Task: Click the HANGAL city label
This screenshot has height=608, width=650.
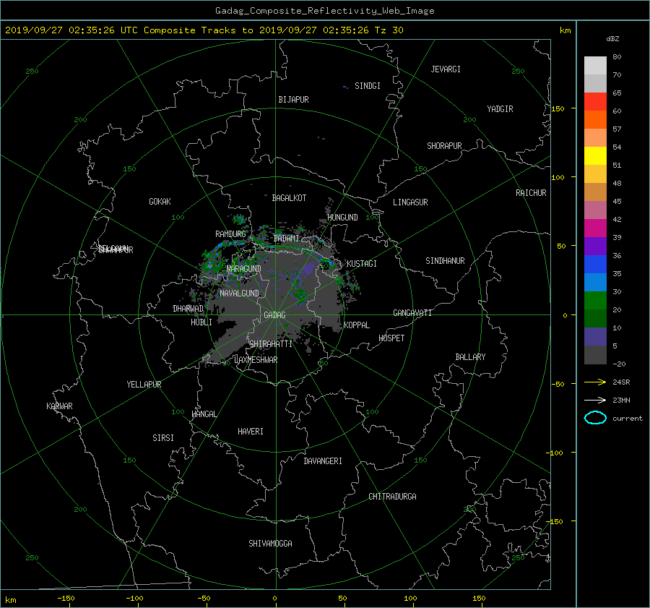Action: tap(204, 414)
